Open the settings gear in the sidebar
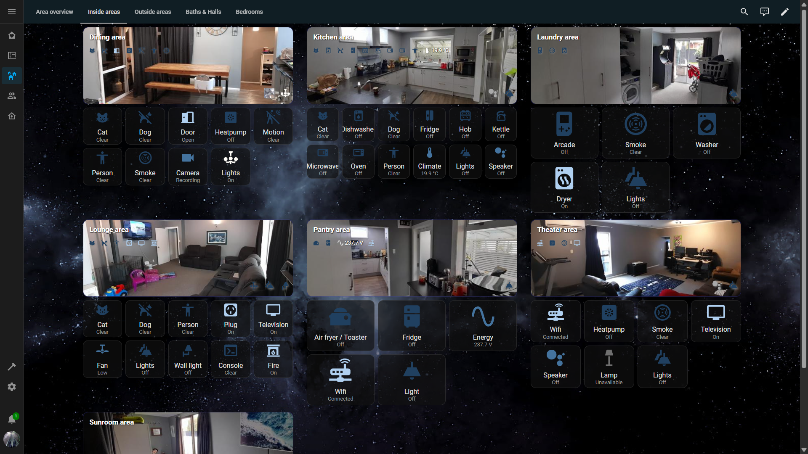The image size is (808, 454). point(12,387)
